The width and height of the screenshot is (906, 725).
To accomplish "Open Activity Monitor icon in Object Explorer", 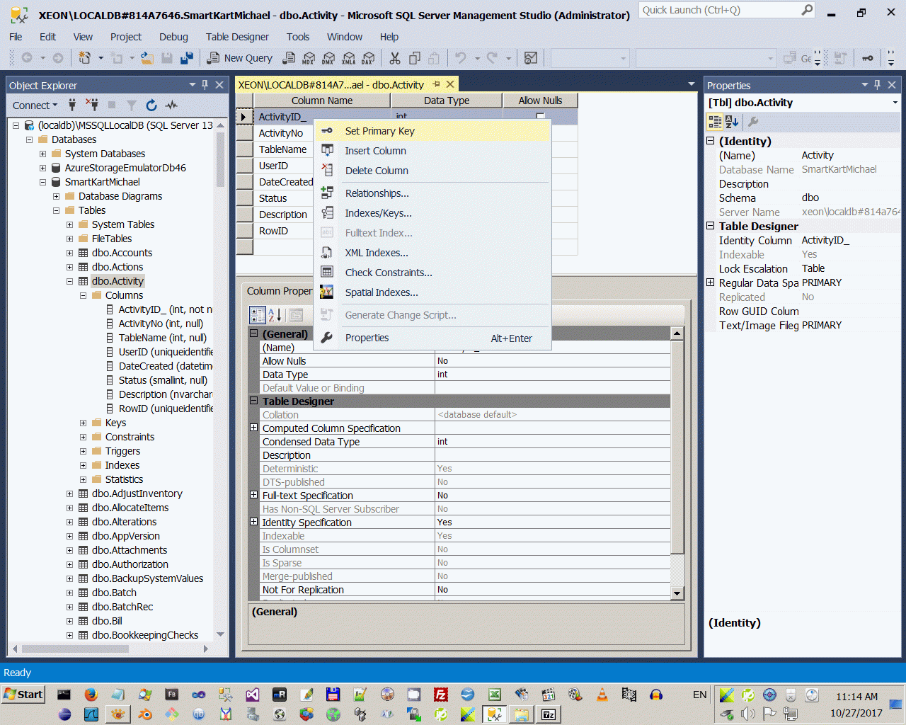I will pos(171,105).
